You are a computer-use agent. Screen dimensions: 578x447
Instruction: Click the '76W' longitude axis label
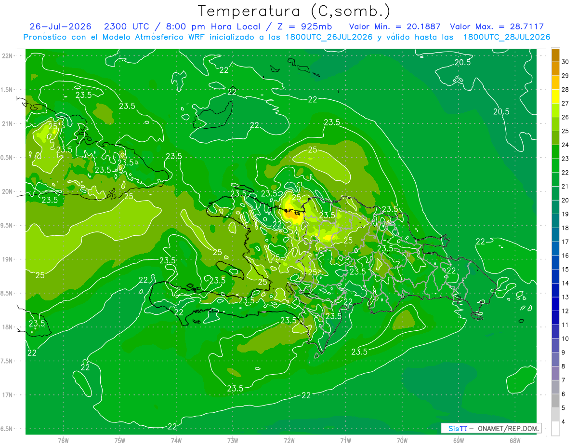(x=63, y=440)
